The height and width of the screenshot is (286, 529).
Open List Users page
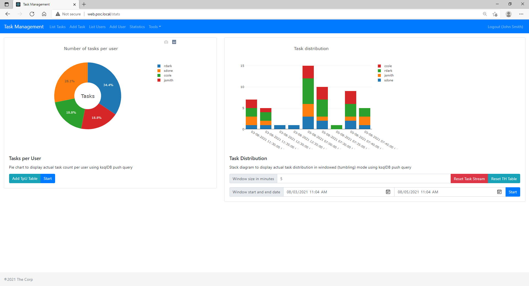(97, 27)
